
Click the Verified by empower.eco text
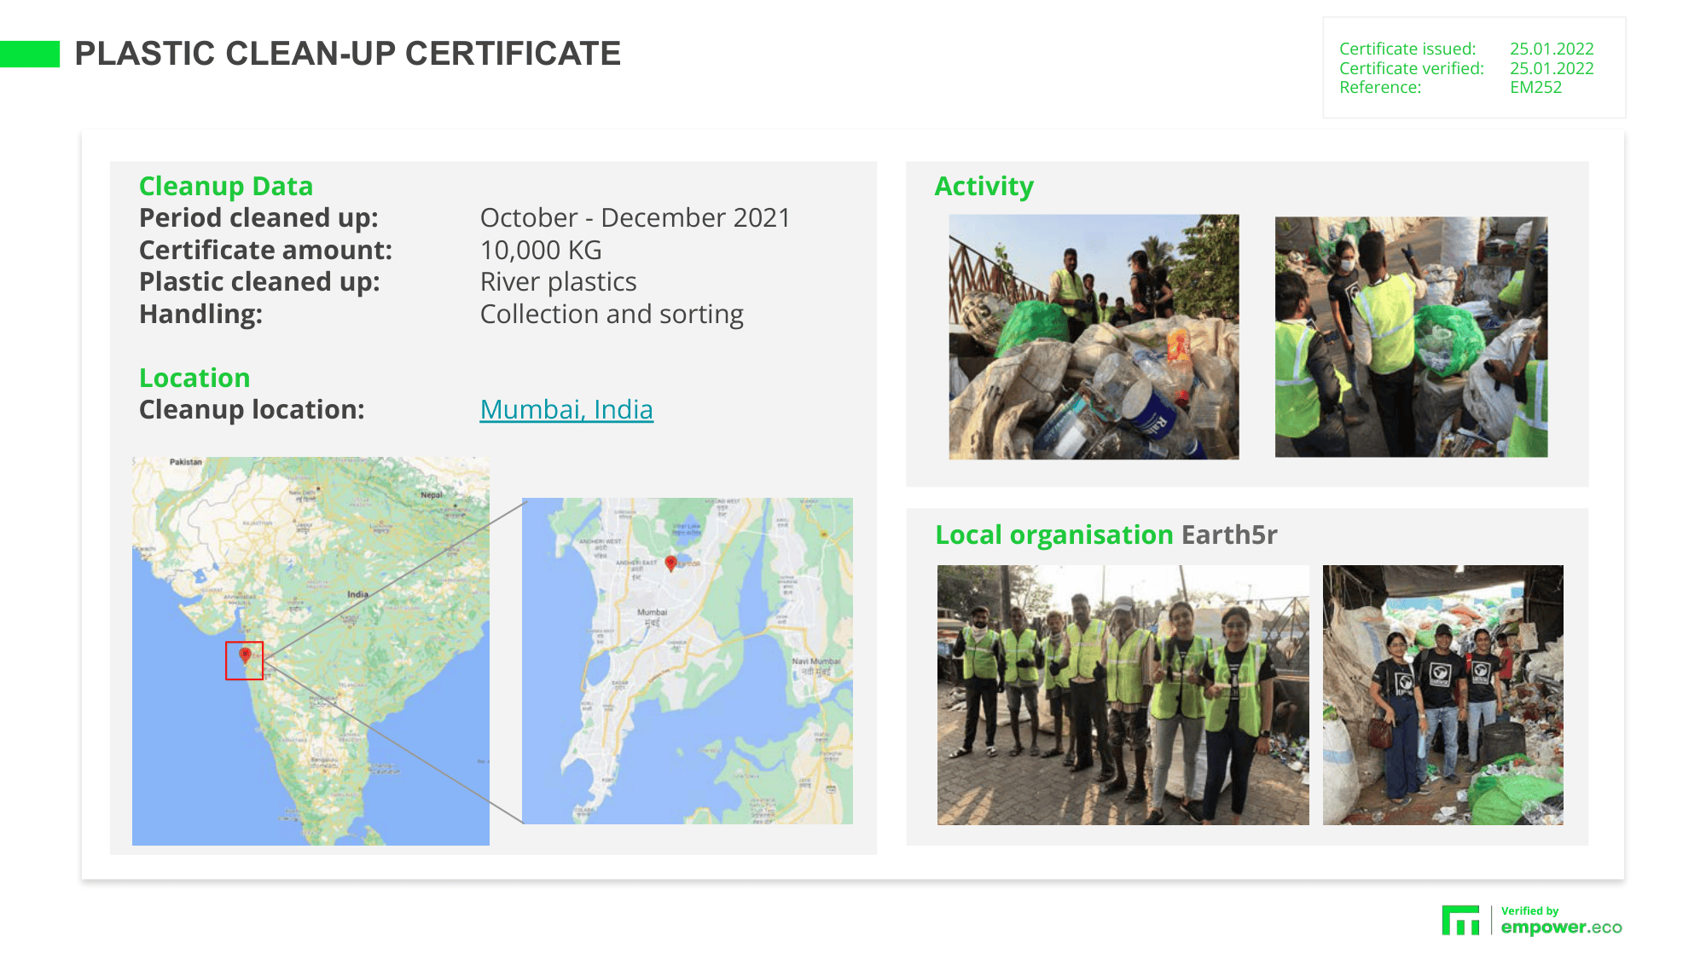[1561, 921]
